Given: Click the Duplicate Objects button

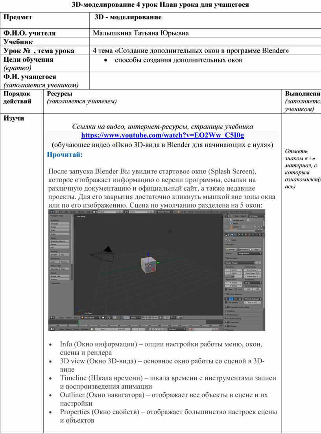Looking at the screenshot, I should 60,241.
